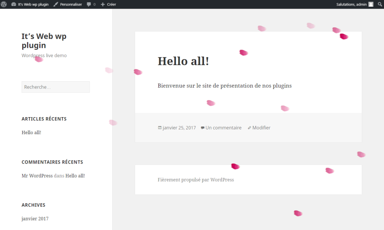
Task: Click the Articles récents widget heading
Action: (x=44, y=119)
